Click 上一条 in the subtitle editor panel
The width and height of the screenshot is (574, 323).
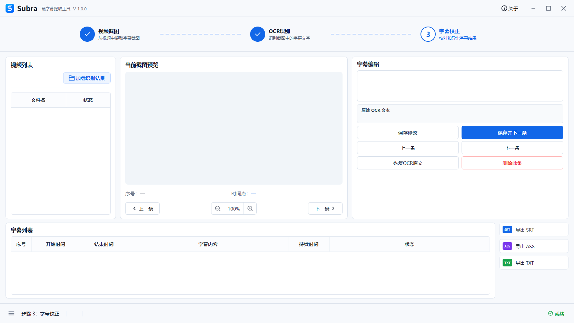tap(408, 148)
